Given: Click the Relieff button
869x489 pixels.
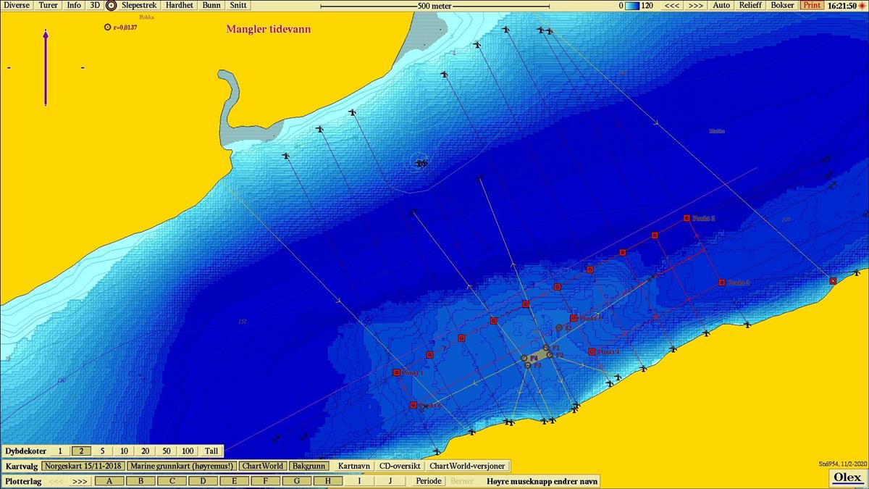Looking at the screenshot, I should pos(751,5).
